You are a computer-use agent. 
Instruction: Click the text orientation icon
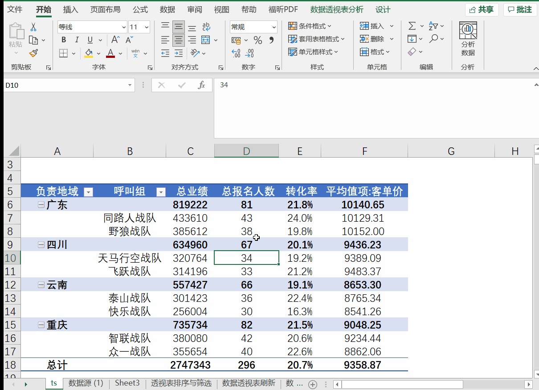coord(195,53)
